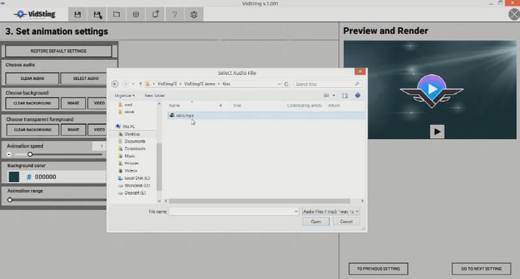
Task: Click the search magnifier icon in dialog
Action: (x=357, y=84)
